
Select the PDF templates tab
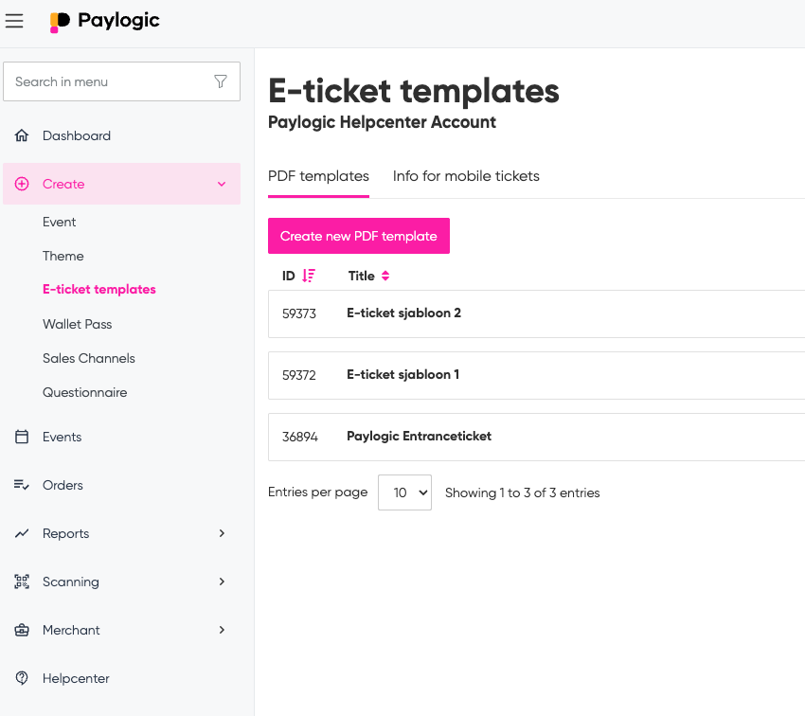318,176
